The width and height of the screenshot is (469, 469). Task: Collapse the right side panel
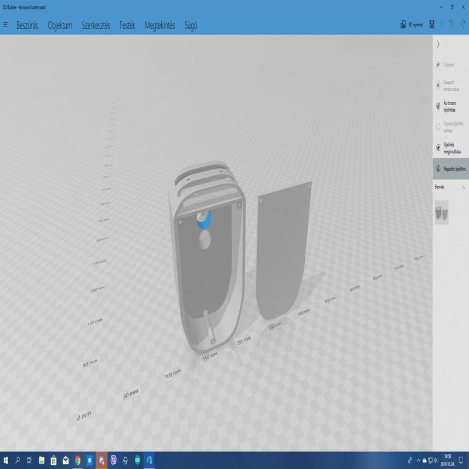point(439,44)
